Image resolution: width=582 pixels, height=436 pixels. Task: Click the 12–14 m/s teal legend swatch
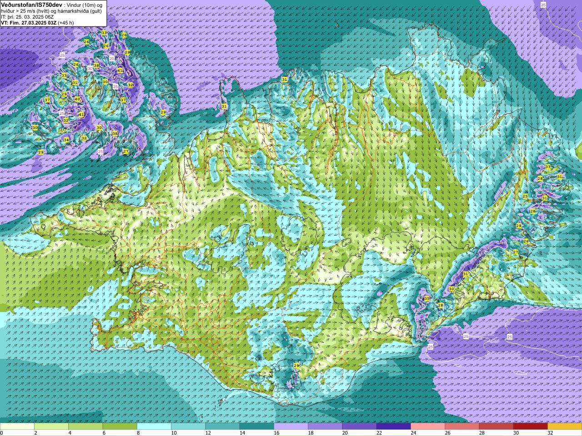[222, 426]
